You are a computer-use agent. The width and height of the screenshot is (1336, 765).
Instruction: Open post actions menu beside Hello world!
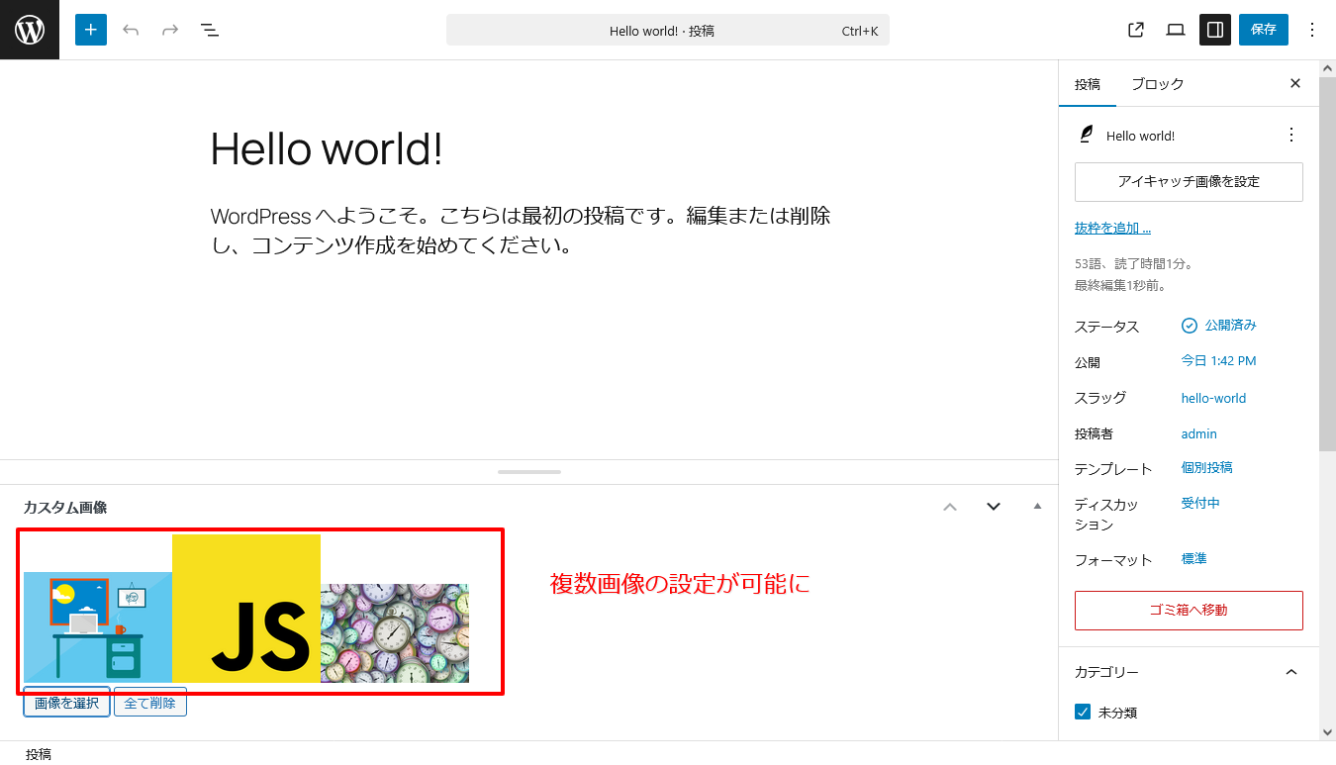(1290, 135)
